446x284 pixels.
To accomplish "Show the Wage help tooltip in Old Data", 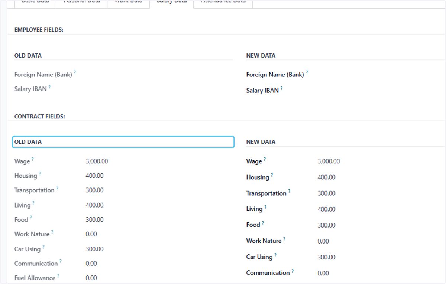I will (32, 159).
